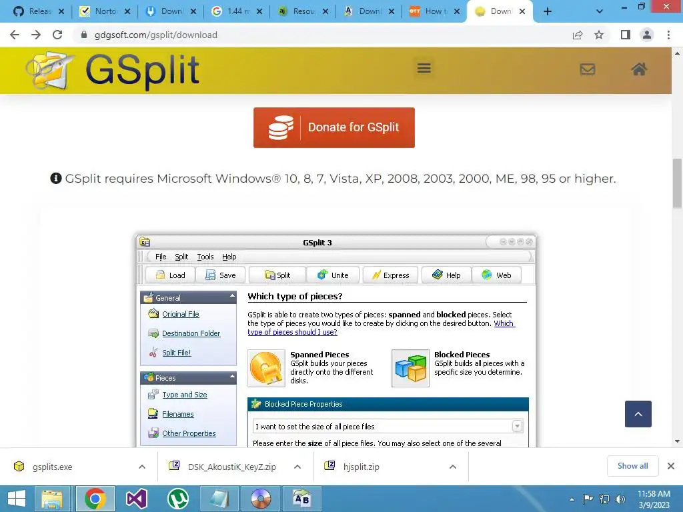Close the Norton tab
The image size is (683, 512).
pyautogui.click(x=127, y=12)
